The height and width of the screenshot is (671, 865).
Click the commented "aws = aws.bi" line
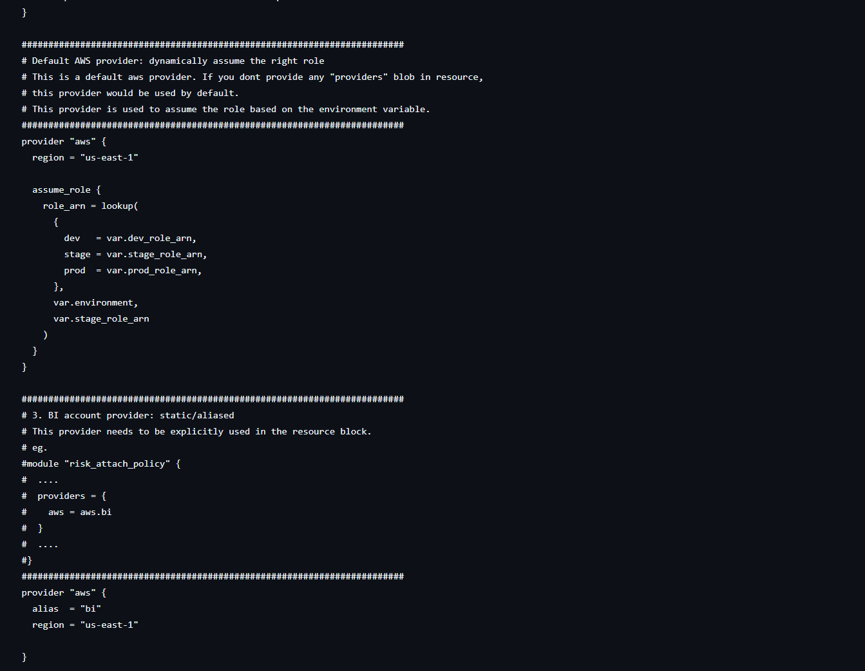(79, 512)
